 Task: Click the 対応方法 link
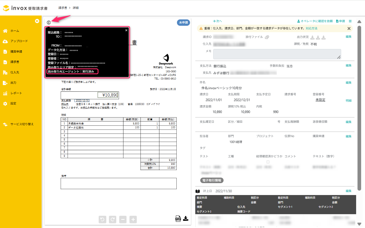(311, 28)
